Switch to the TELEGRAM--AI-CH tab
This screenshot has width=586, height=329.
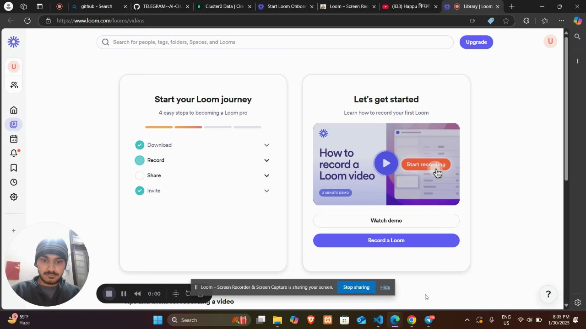click(x=161, y=6)
